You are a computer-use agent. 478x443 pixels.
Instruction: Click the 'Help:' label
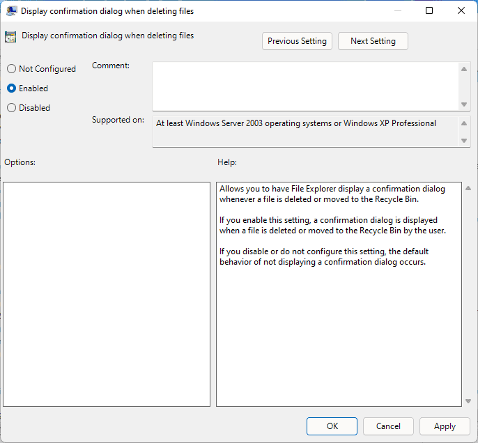coord(227,162)
